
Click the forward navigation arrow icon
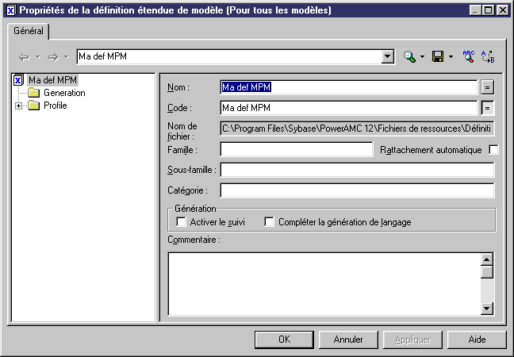pos(54,57)
